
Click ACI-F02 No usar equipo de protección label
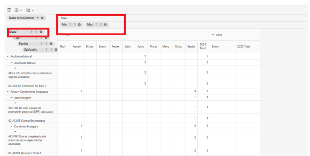pyautogui.click(x=30, y=110)
